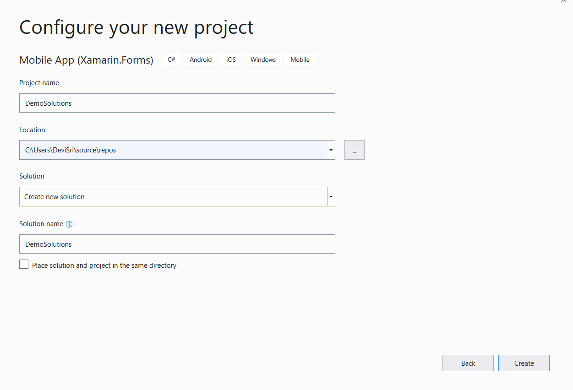This screenshot has height=390, width=573.
Task: Open the location browse (...) button
Action: (354, 150)
